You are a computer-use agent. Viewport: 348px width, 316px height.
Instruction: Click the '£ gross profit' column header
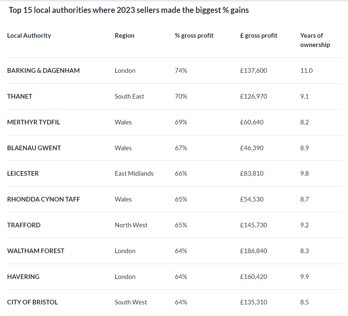coord(259,35)
